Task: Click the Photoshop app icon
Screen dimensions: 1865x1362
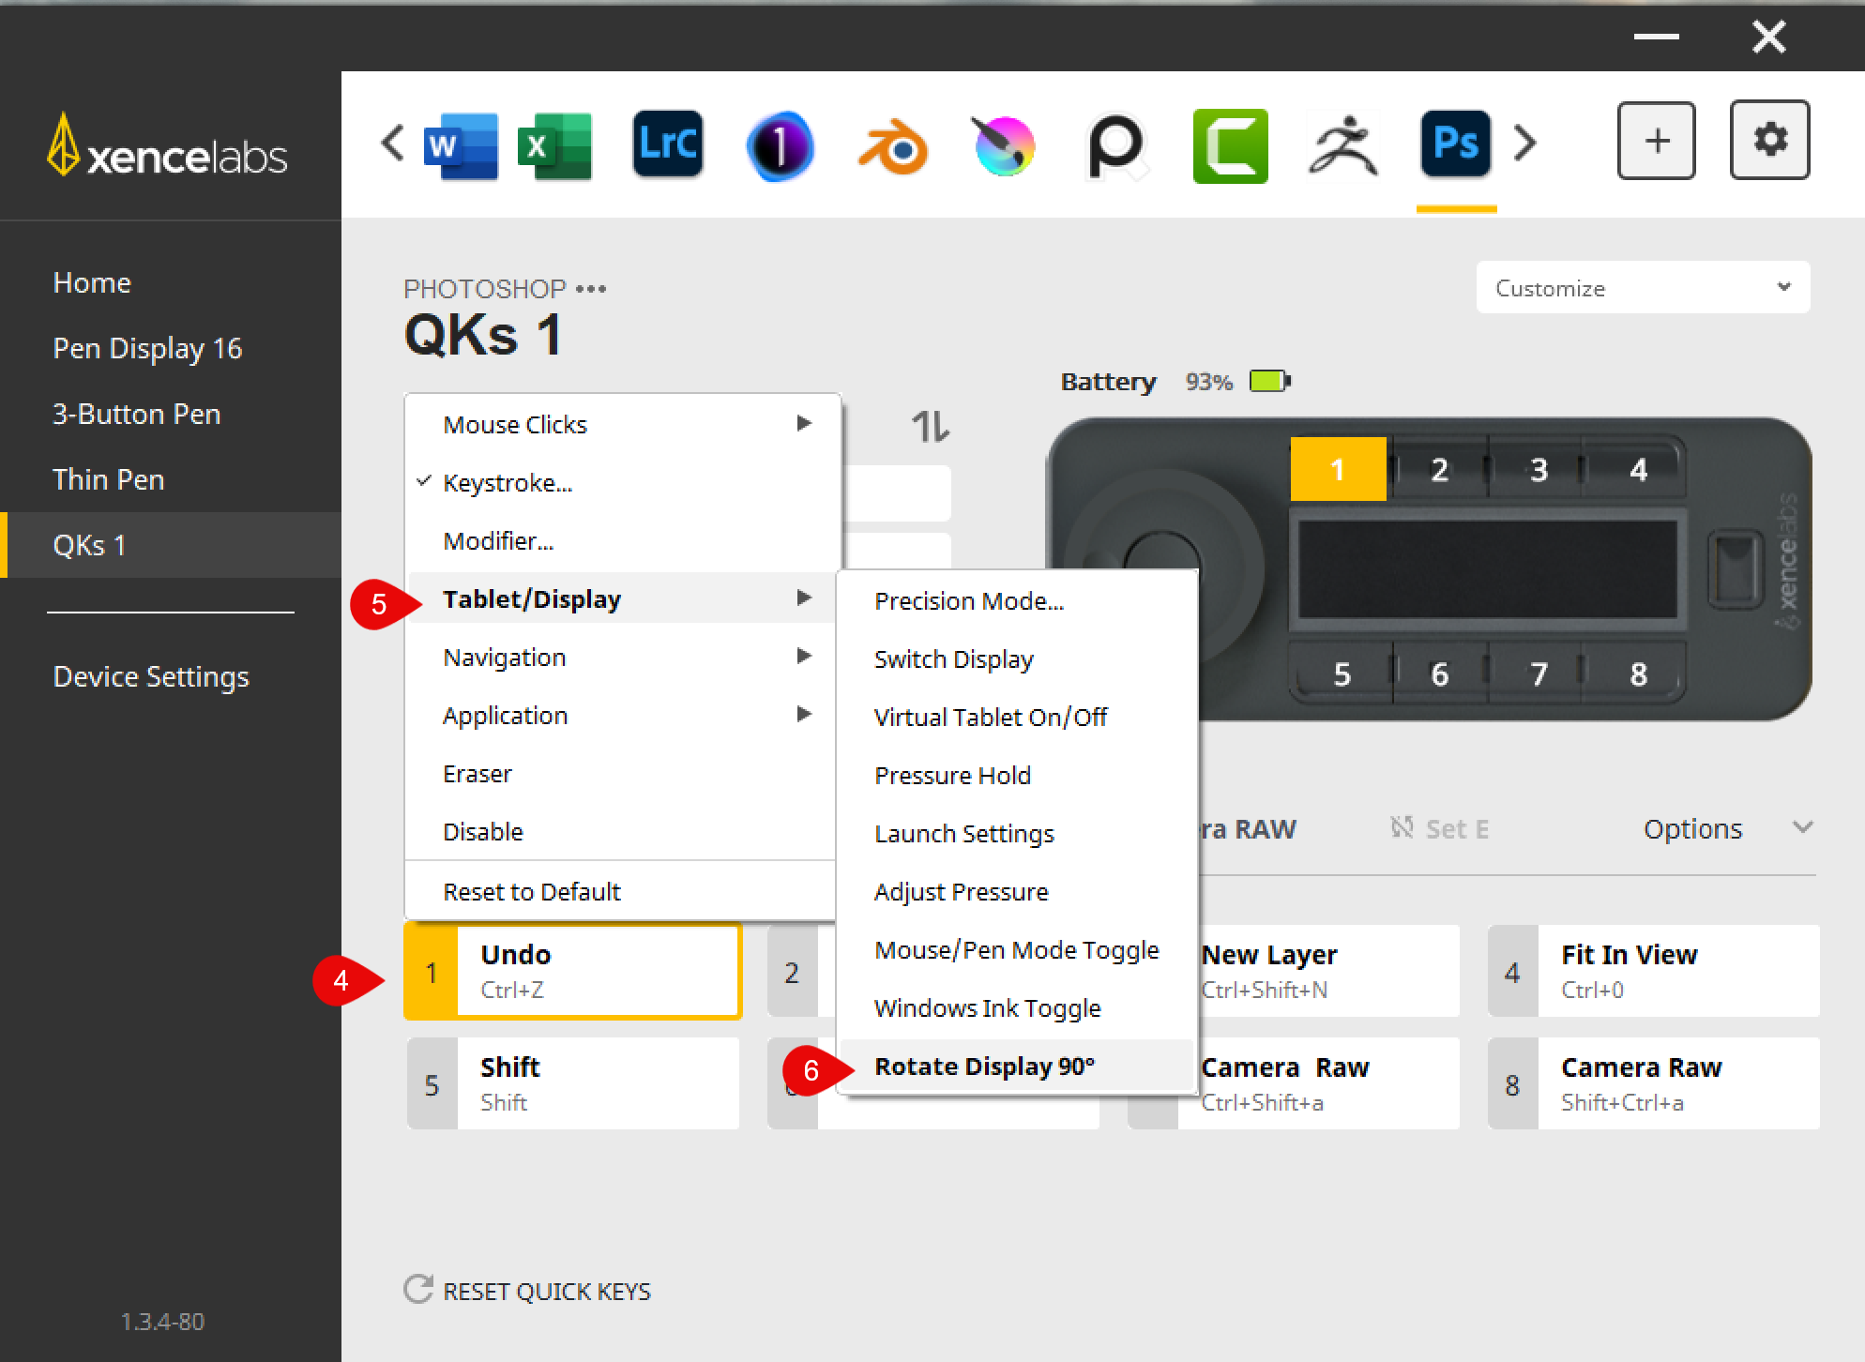Action: (x=1455, y=144)
